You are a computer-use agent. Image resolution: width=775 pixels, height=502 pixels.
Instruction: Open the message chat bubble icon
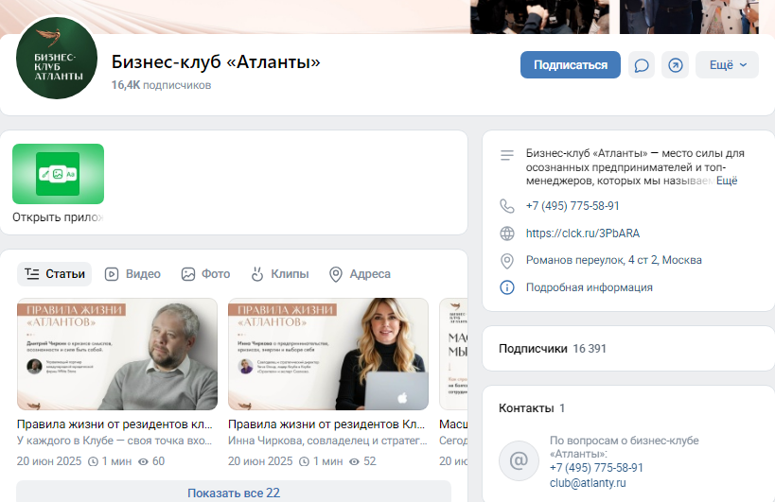click(x=642, y=64)
